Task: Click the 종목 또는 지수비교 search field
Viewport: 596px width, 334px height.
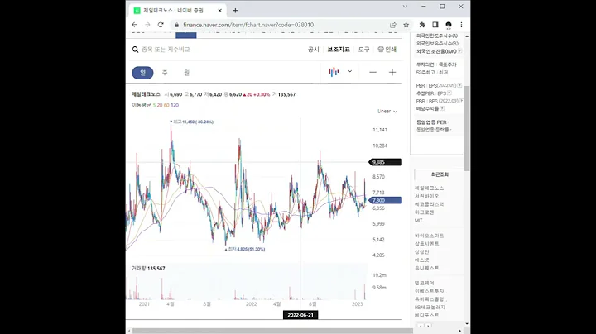Action: [x=166, y=50]
